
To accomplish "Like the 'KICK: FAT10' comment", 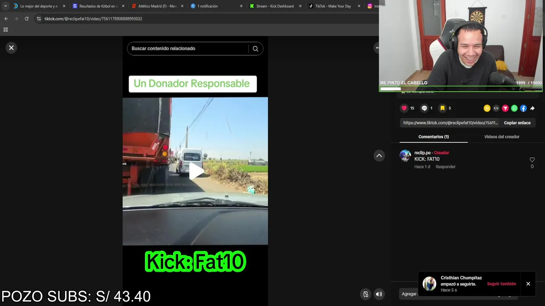I will [x=532, y=160].
